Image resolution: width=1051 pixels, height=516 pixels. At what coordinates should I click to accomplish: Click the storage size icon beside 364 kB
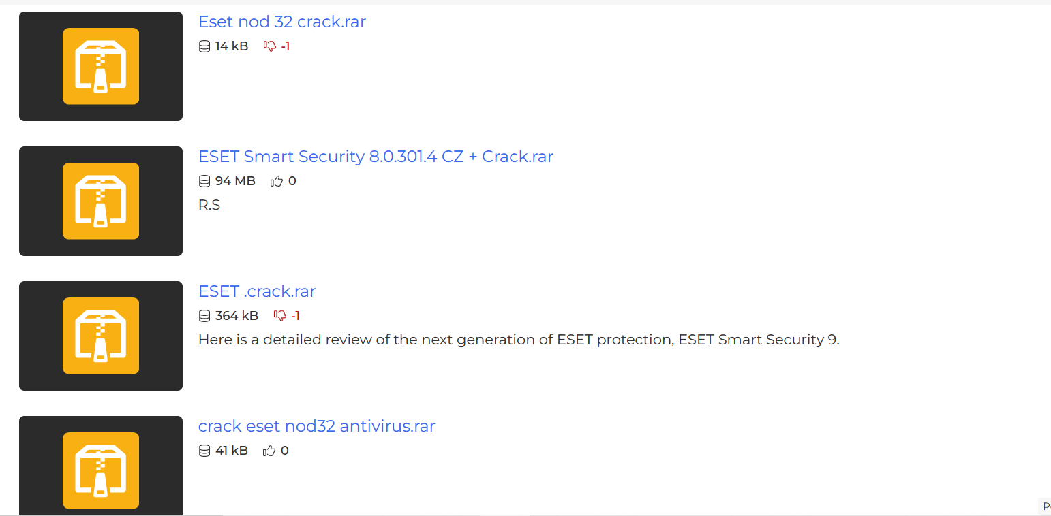click(204, 316)
